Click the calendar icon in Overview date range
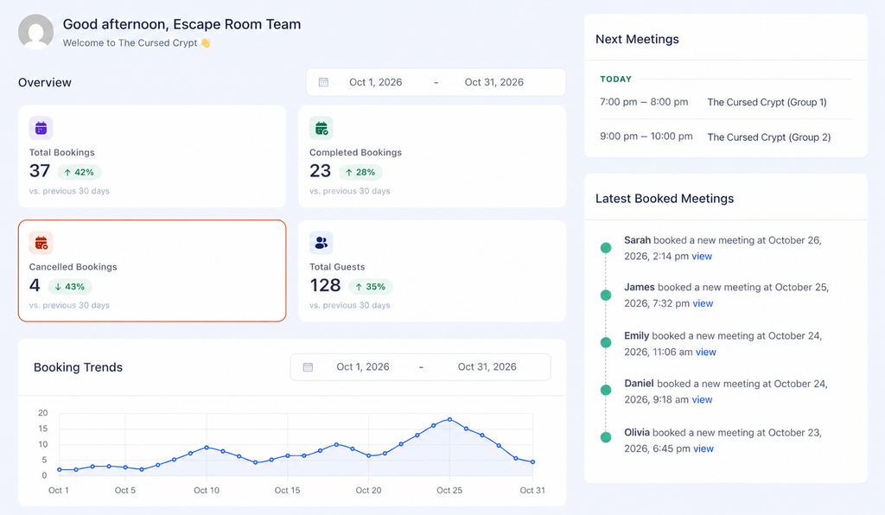 pos(323,82)
